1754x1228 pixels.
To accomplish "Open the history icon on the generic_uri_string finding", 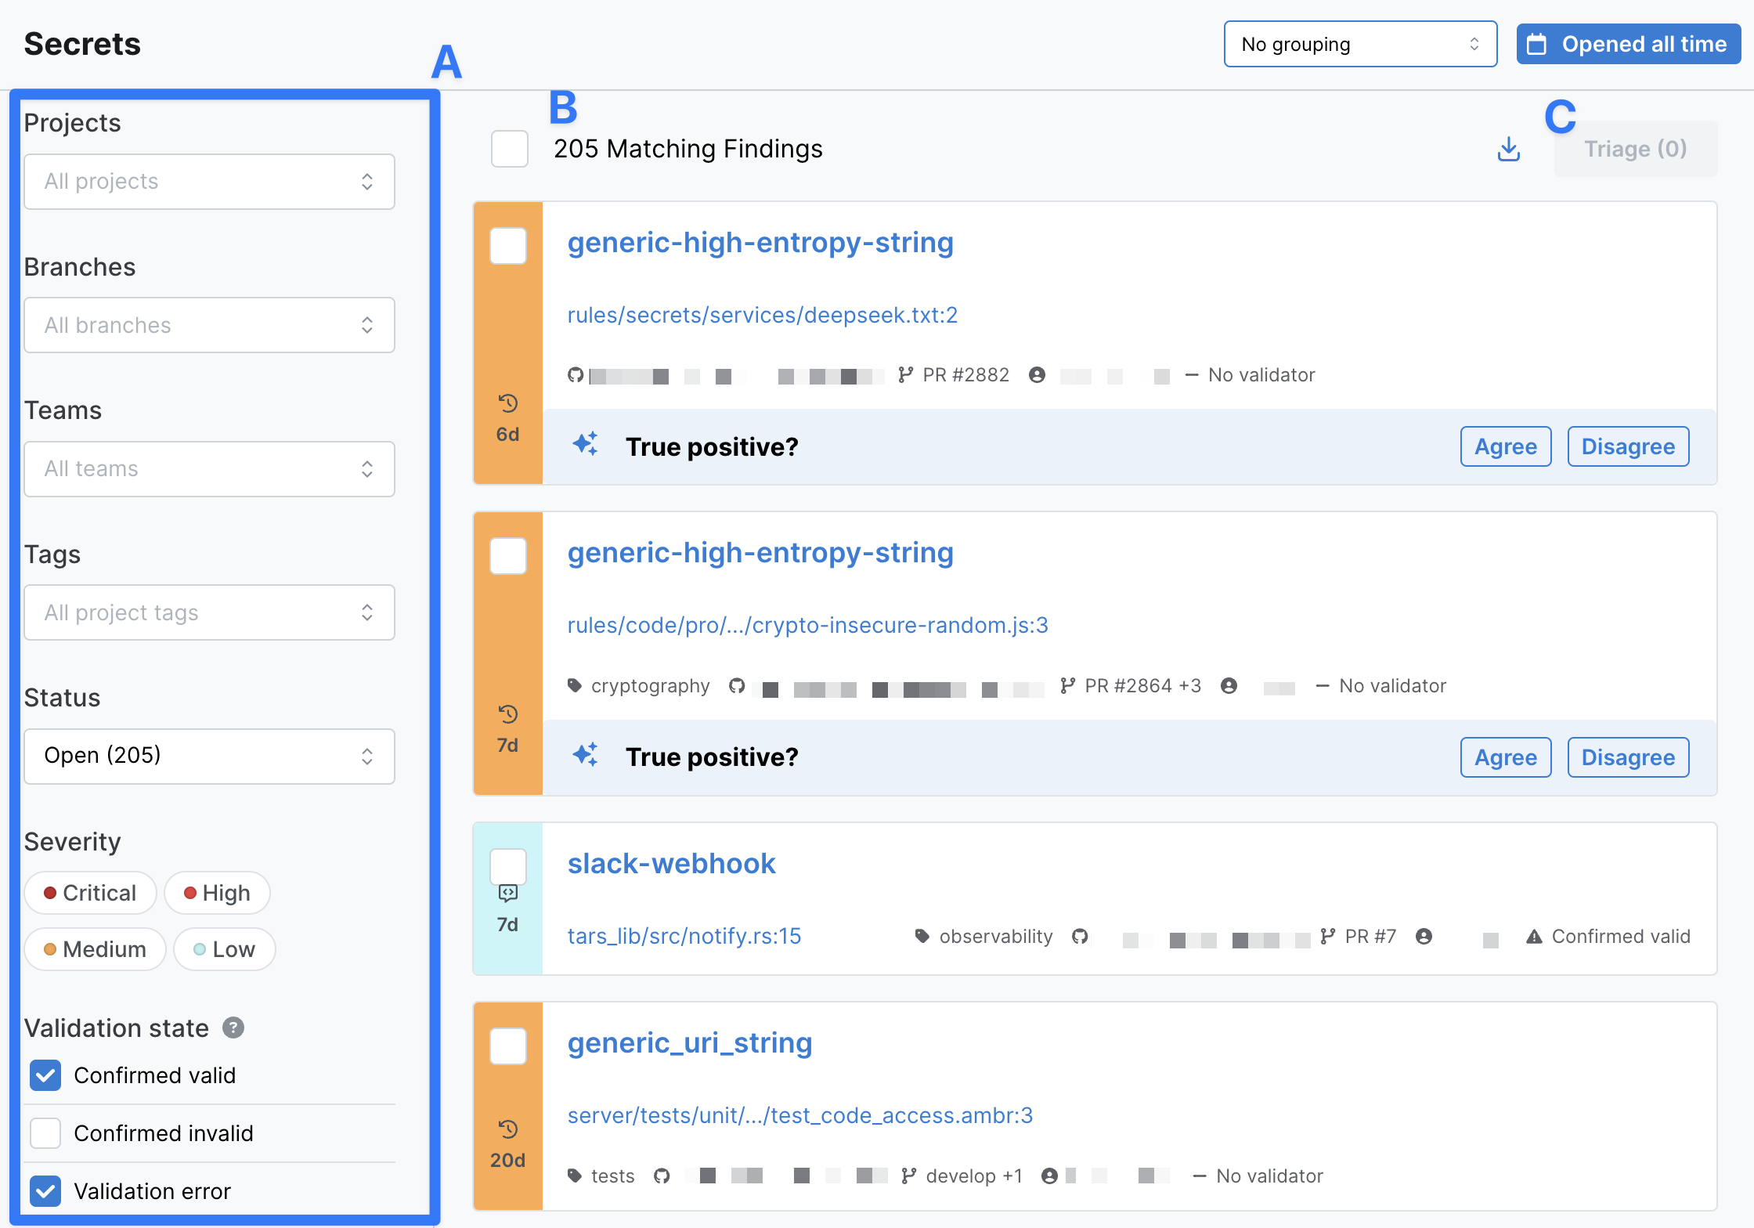I will 508,1129.
